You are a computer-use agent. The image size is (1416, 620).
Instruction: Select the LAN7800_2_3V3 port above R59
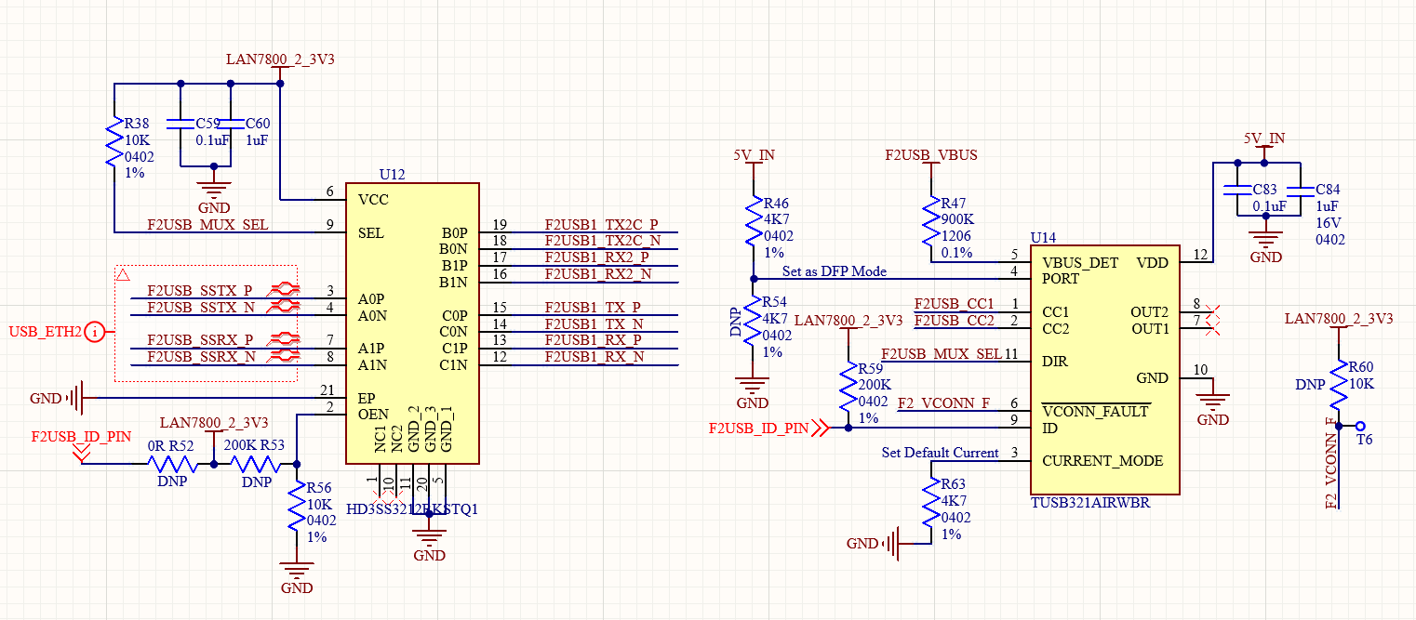tap(848, 325)
